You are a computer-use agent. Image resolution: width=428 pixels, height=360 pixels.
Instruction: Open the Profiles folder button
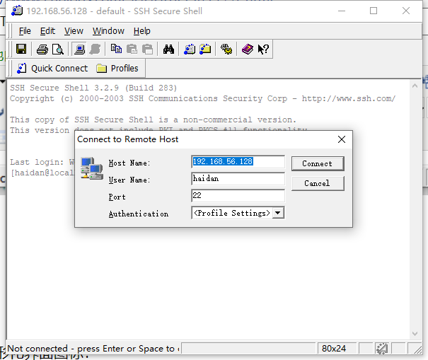point(117,68)
